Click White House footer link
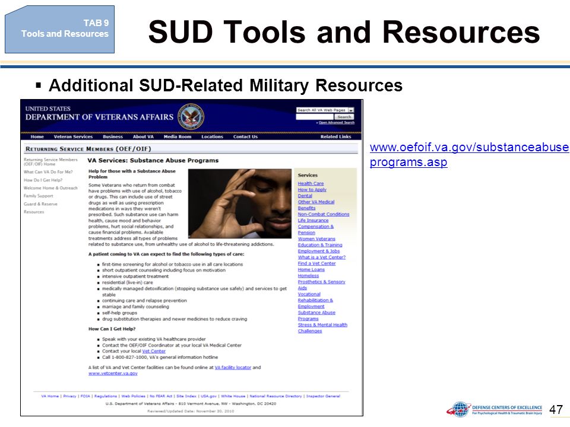This screenshot has height=427, width=570. pyautogui.click(x=233, y=397)
